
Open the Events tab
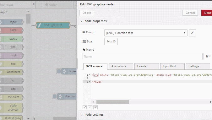click(147, 66)
